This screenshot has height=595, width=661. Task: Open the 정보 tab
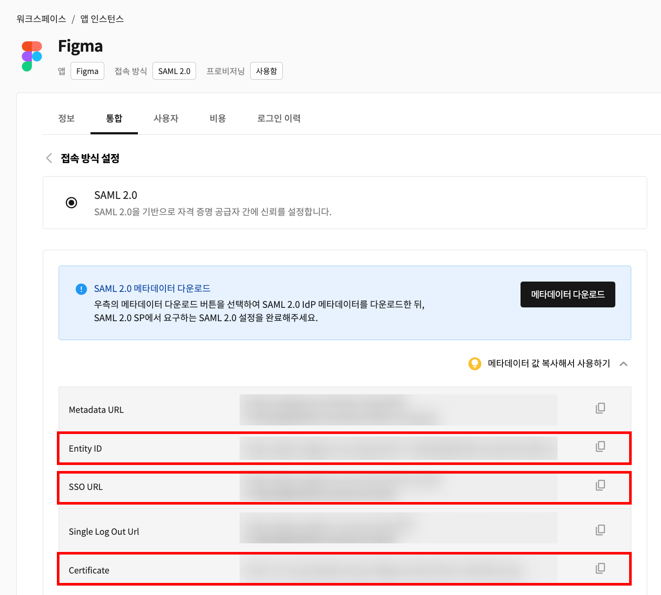(x=66, y=118)
